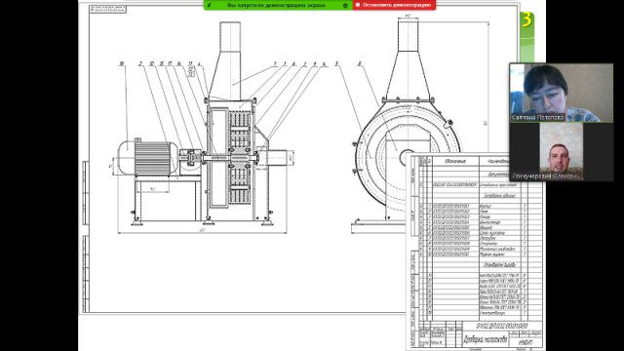Select the Вы запустили демонстрацию экрана status text

[x=276, y=5]
